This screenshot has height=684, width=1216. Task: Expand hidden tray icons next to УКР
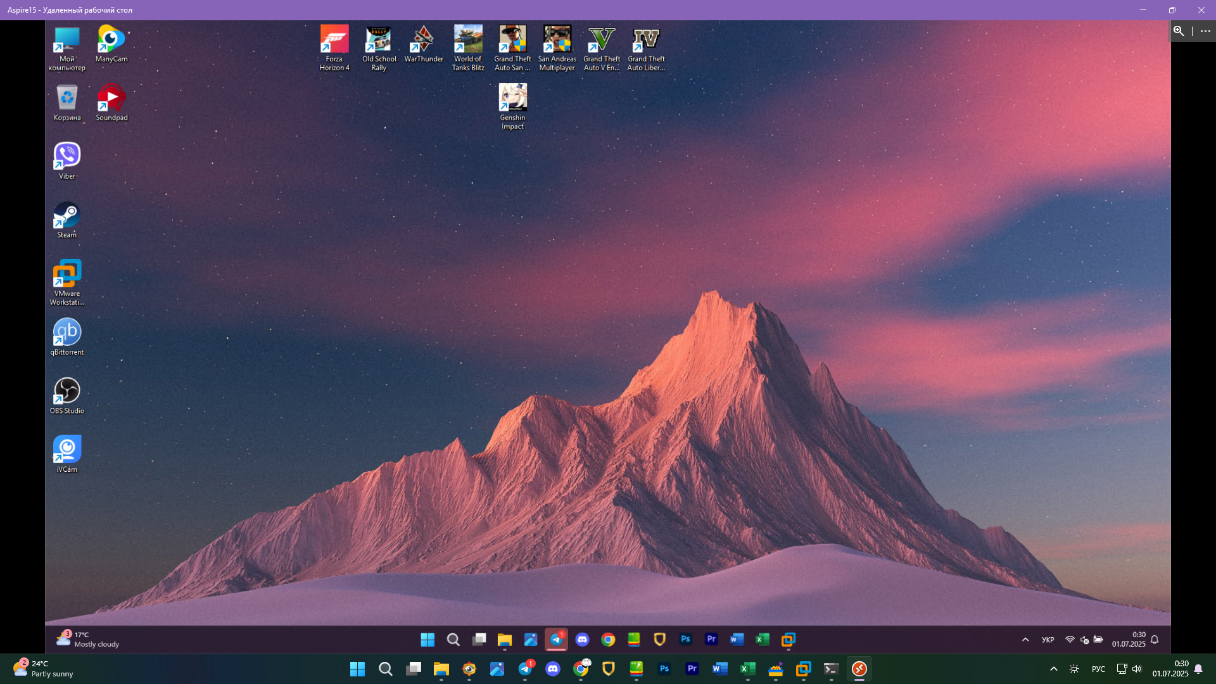pos(1025,640)
